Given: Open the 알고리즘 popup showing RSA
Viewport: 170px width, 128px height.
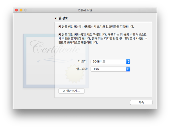Looking at the screenshot, I should click(110, 69).
